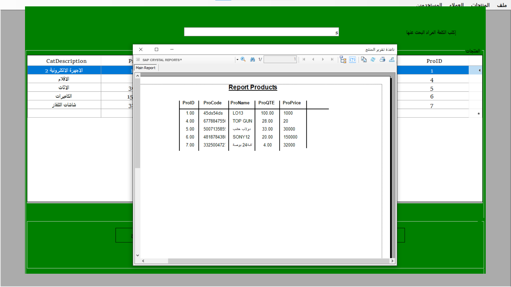
Task: Print the Report Products report
Action: [382, 59]
